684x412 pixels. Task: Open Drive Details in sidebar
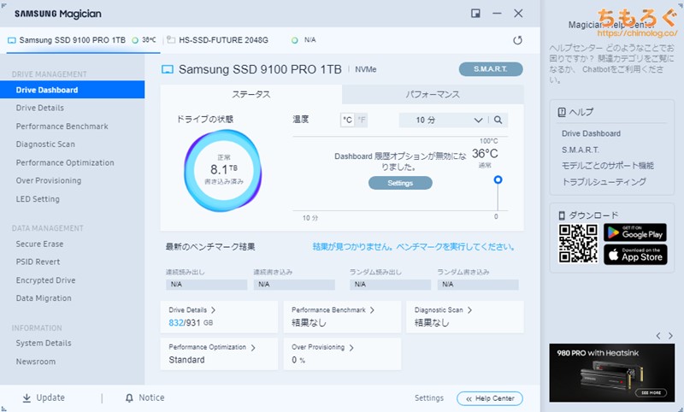point(40,108)
